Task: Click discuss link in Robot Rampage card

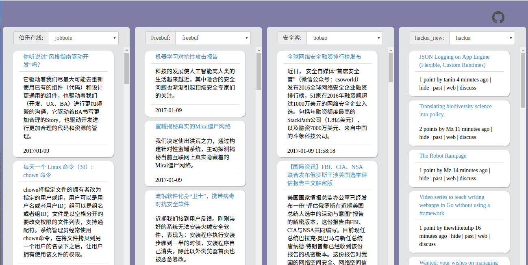Action: pos(468,178)
